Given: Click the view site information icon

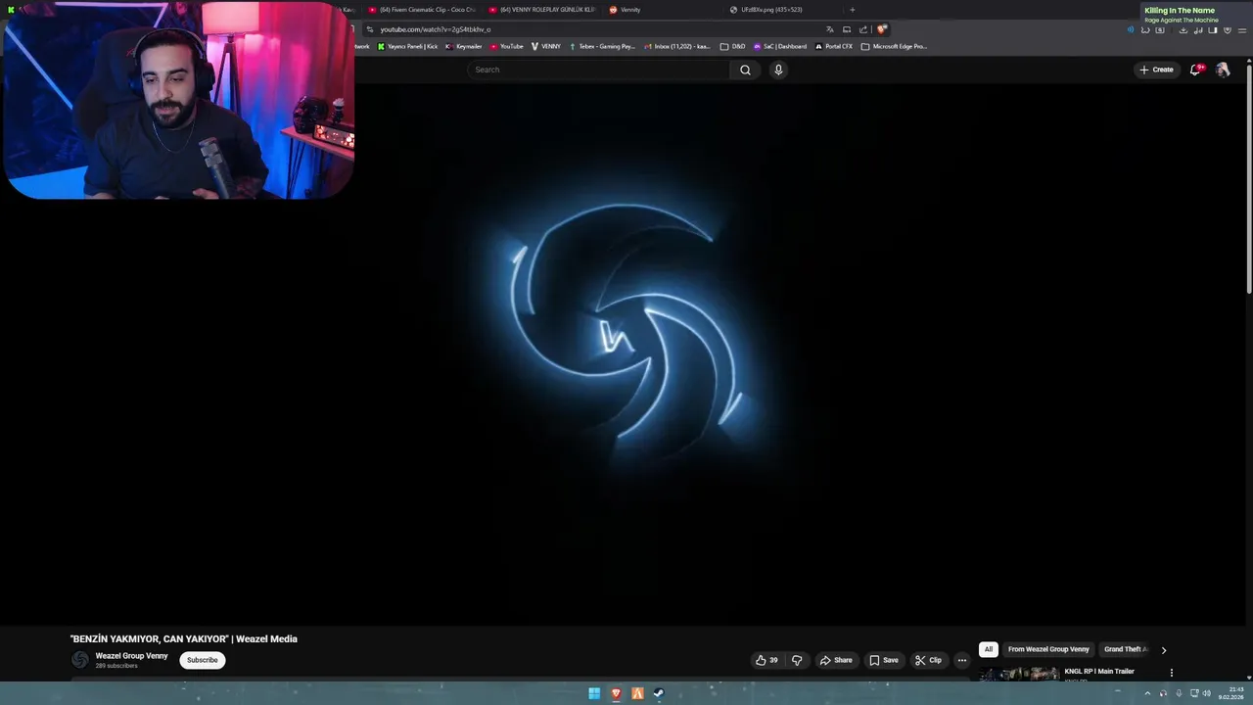Looking at the screenshot, I should (x=370, y=29).
